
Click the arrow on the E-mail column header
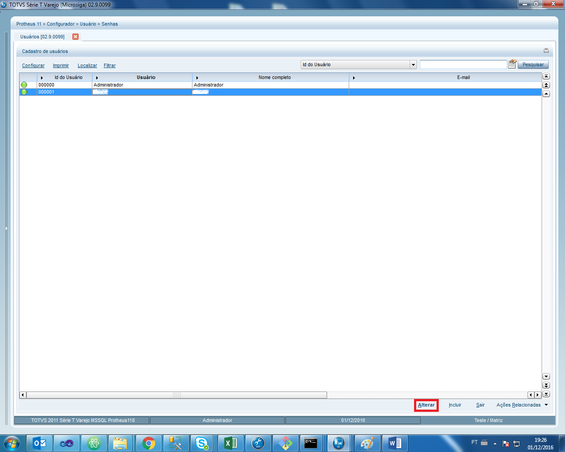pos(354,78)
